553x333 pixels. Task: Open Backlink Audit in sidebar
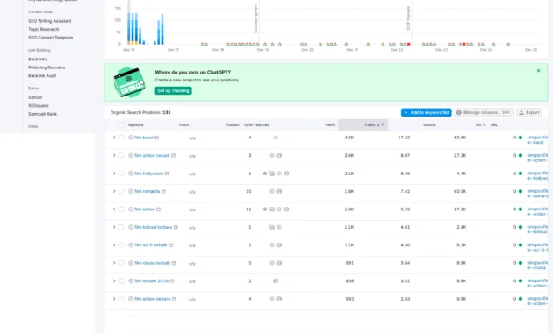(x=42, y=75)
